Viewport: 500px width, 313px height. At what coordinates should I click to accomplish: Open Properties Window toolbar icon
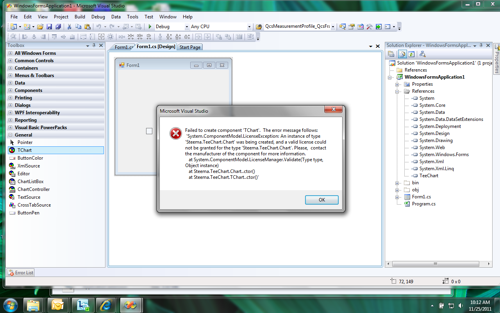point(351,27)
